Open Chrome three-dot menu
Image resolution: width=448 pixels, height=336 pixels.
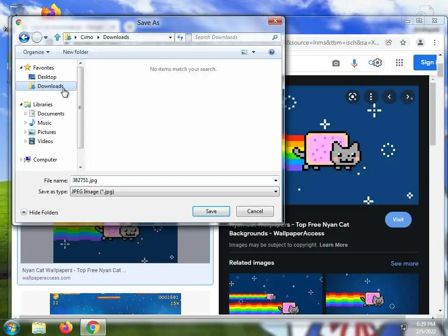[434, 42]
